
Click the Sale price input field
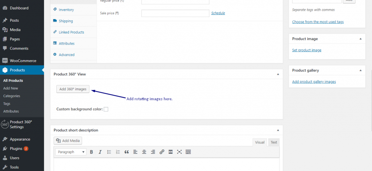tap(175, 13)
